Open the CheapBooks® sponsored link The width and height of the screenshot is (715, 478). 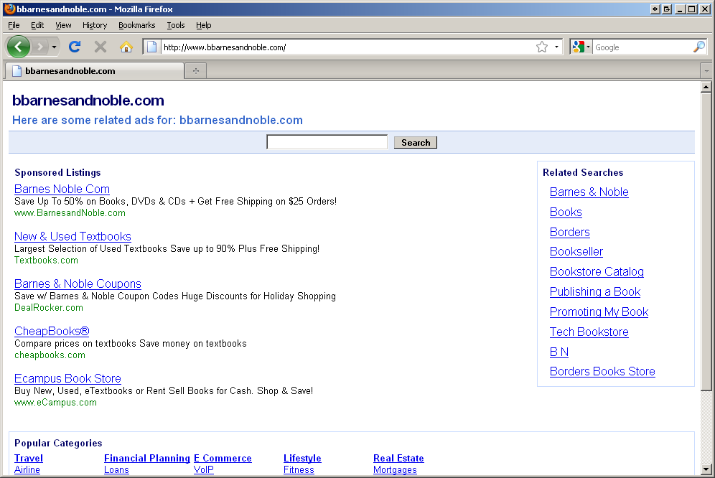[52, 331]
